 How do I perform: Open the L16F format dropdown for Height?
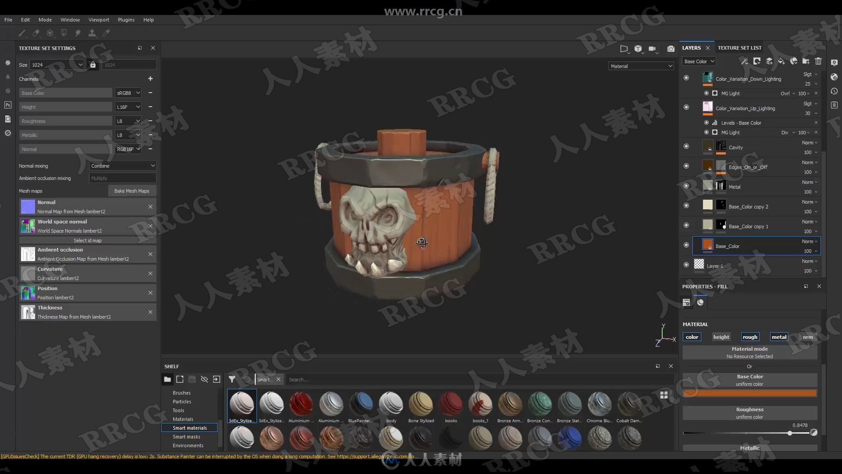tap(128, 107)
